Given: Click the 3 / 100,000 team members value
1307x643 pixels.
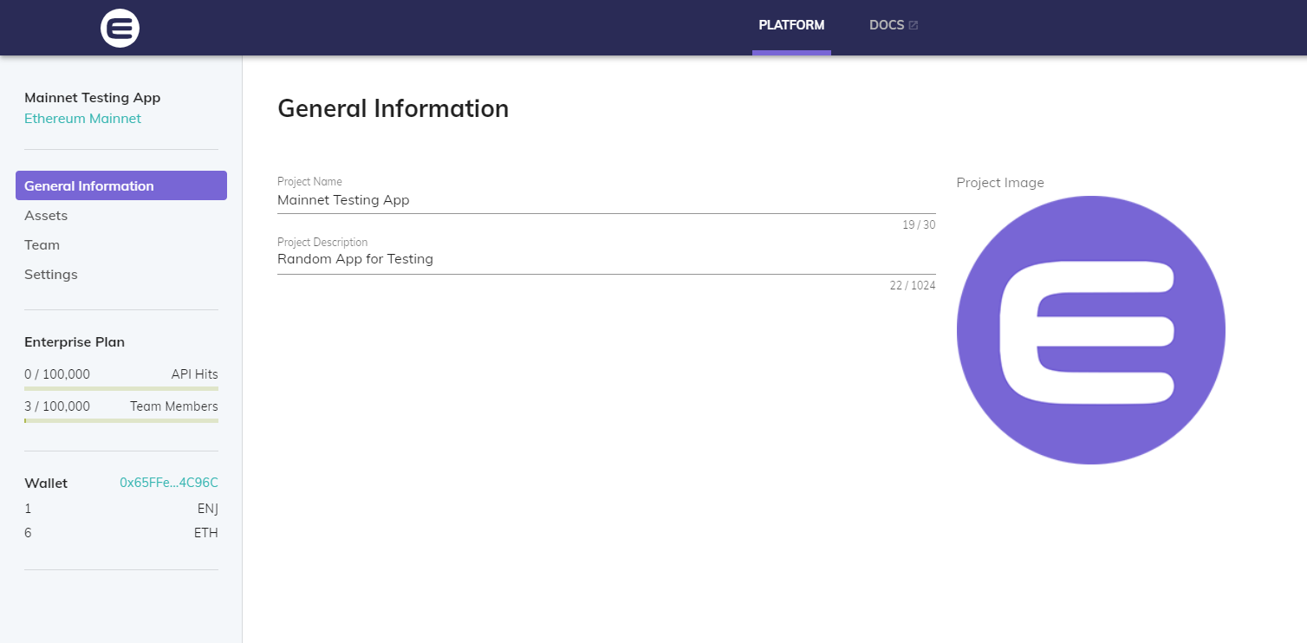Looking at the screenshot, I should coord(57,406).
